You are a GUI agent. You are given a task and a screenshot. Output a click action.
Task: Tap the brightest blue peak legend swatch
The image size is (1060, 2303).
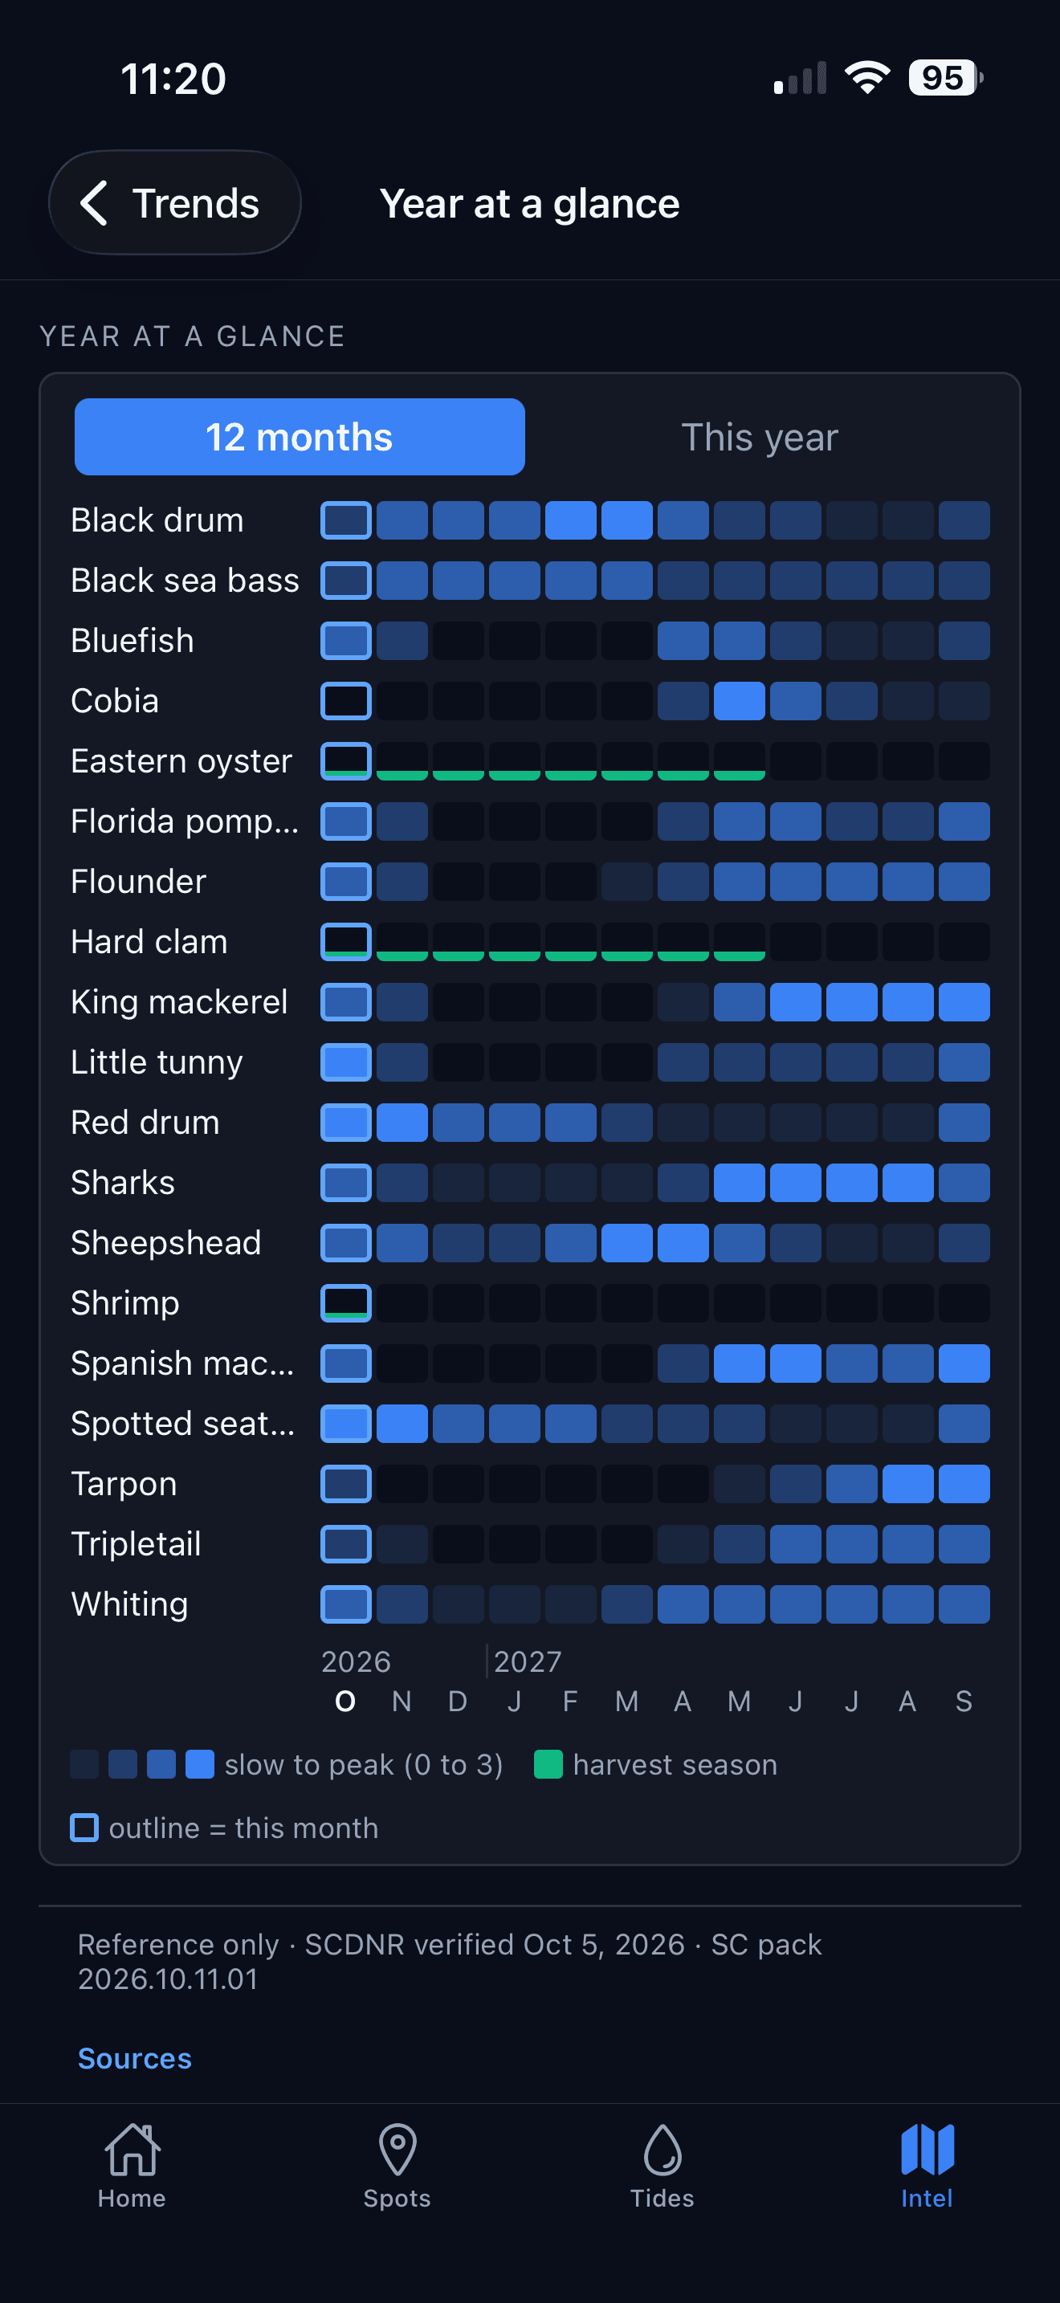pos(199,1764)
